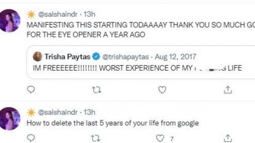The height and width of the screenshot is (143, 255).
Task: Open the Aug 12, 2017 timestamp
Action: (x=175, y=57)
